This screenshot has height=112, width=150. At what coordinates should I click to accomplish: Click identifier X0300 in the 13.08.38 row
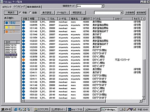[x=86, y=22]
